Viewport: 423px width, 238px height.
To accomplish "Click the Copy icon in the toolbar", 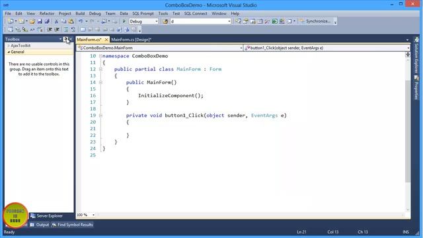I will (63, 21).
